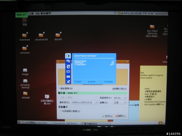Image resolution: width=182 pixels, height=136 pixels.
Task: Click the yellow sticky note with todo list
Action: 153,93
